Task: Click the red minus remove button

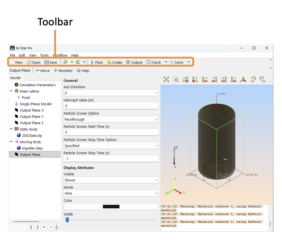Action: pyautogui.click(x=51, y=227)
